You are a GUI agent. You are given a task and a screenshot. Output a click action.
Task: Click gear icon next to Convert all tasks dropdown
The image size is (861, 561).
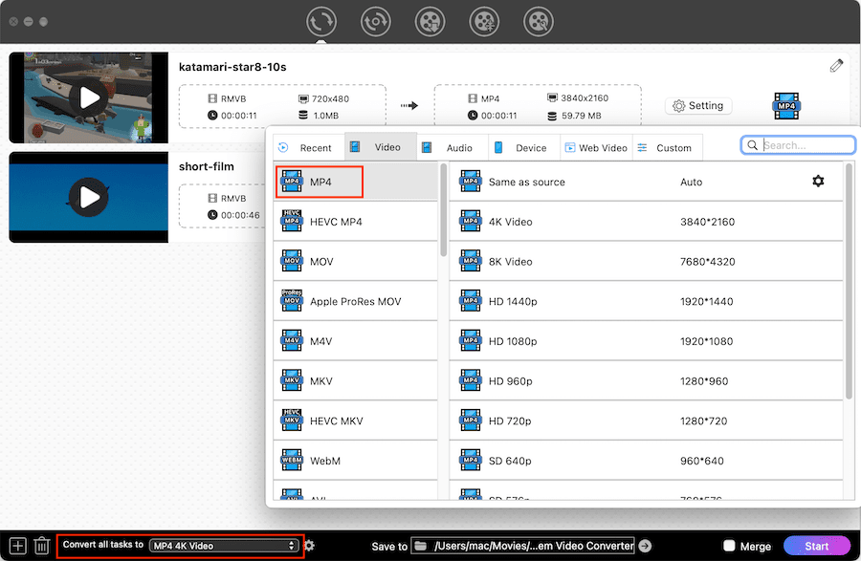(x=309, y=546)
